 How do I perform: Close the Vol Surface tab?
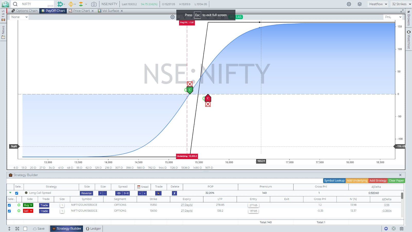tap(122, 11)
